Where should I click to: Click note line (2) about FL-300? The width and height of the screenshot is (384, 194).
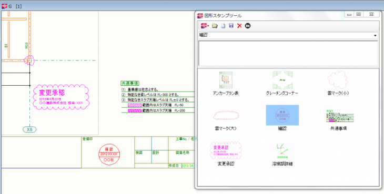pos(150,95)
